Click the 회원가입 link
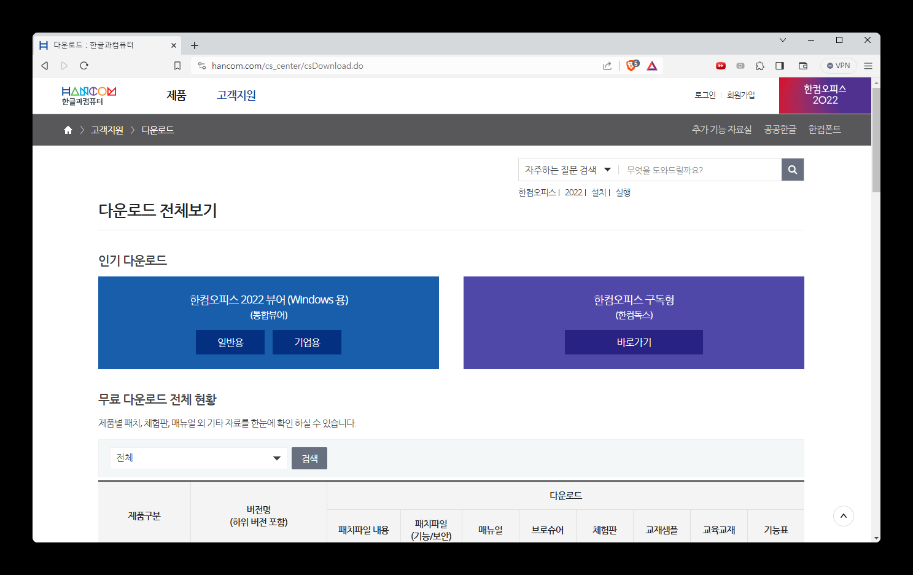913x575 pixels. pyautogui.click(x=741, y=95)
